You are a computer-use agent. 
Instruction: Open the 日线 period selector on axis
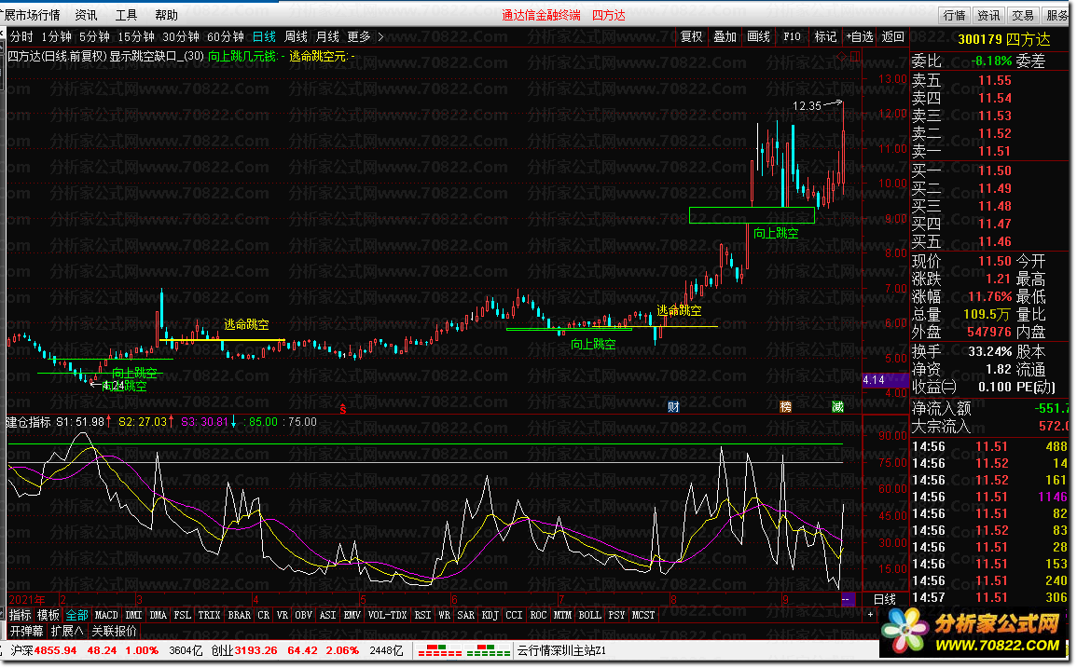884,599
